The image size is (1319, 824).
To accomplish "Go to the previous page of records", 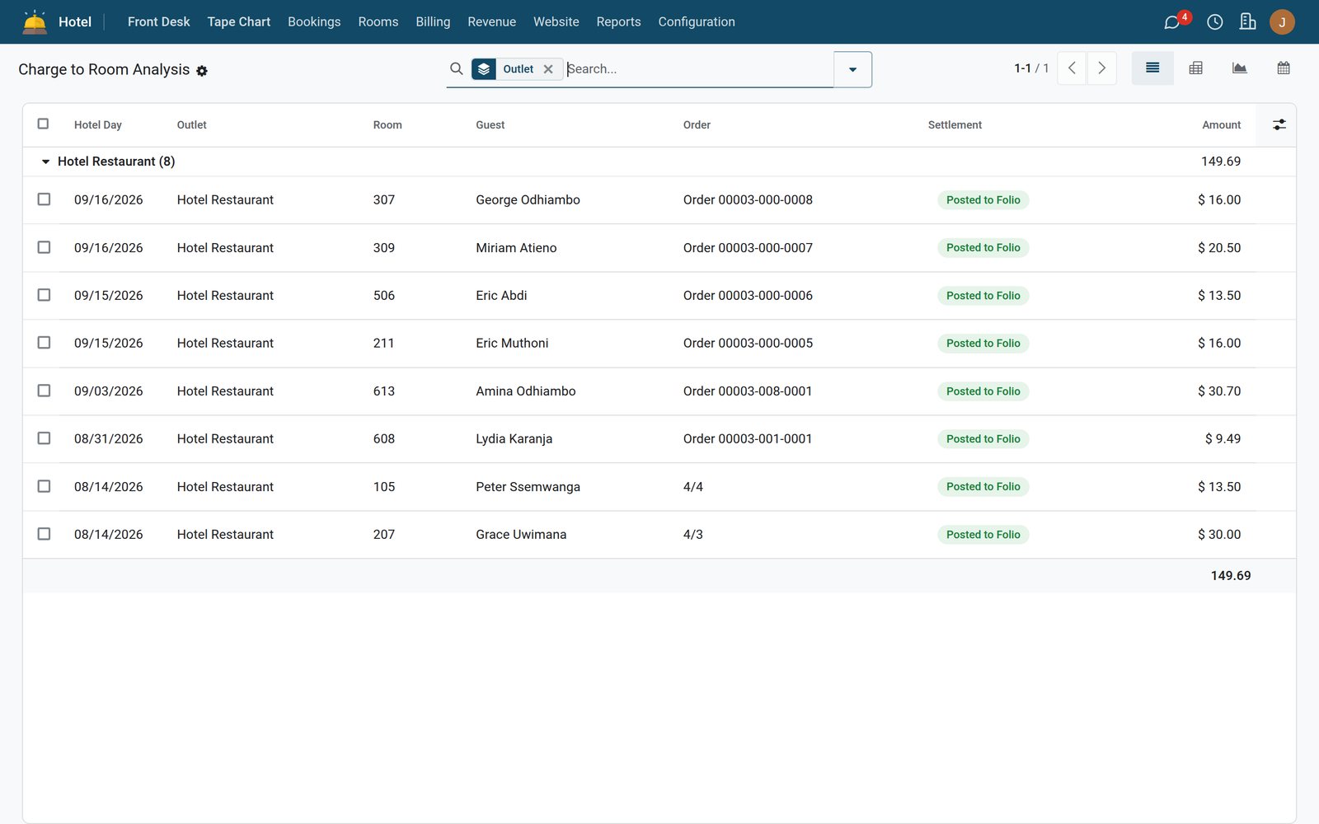I will [x=1072, y=68].
